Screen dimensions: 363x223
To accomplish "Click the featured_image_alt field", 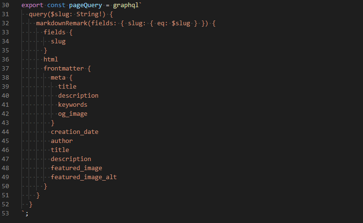I will point(83,177).
